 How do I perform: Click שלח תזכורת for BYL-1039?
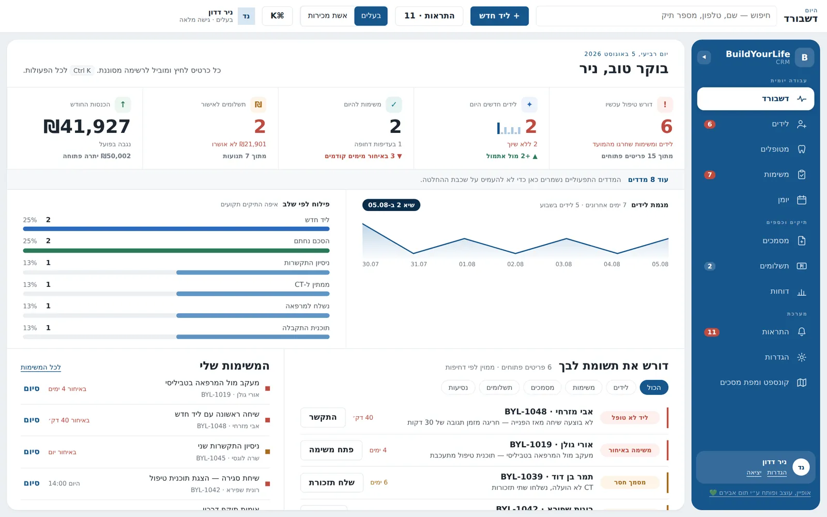(x=332, y=483)
